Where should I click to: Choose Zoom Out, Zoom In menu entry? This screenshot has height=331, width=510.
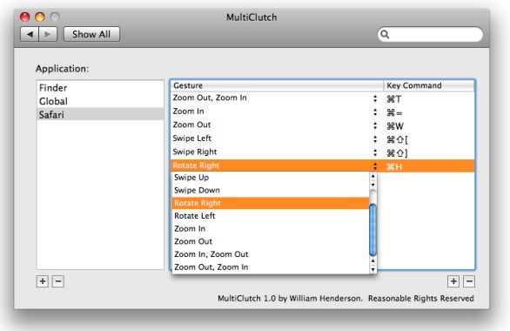pos(271,267)
